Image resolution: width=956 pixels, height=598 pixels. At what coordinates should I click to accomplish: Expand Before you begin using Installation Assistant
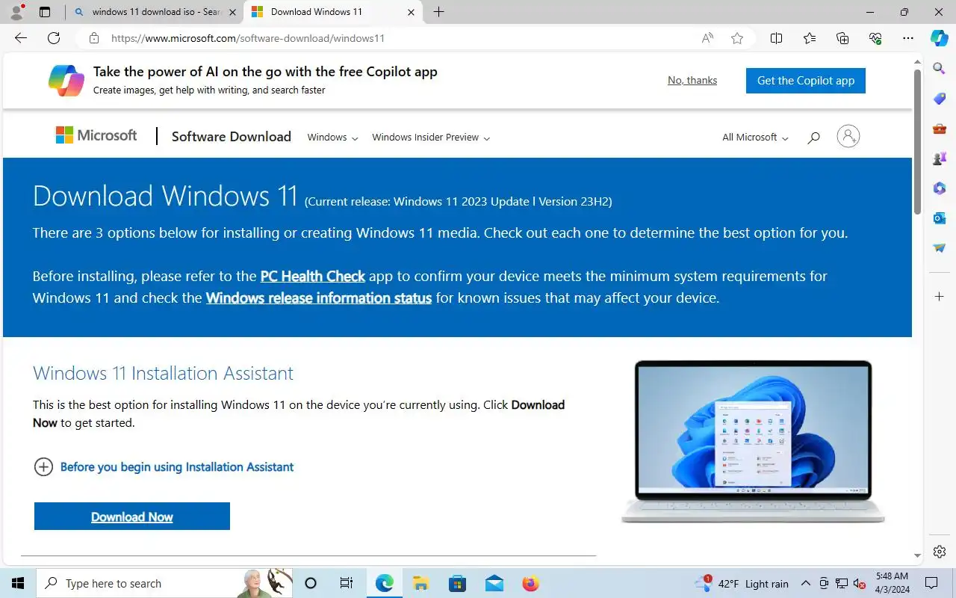[164, 467]
